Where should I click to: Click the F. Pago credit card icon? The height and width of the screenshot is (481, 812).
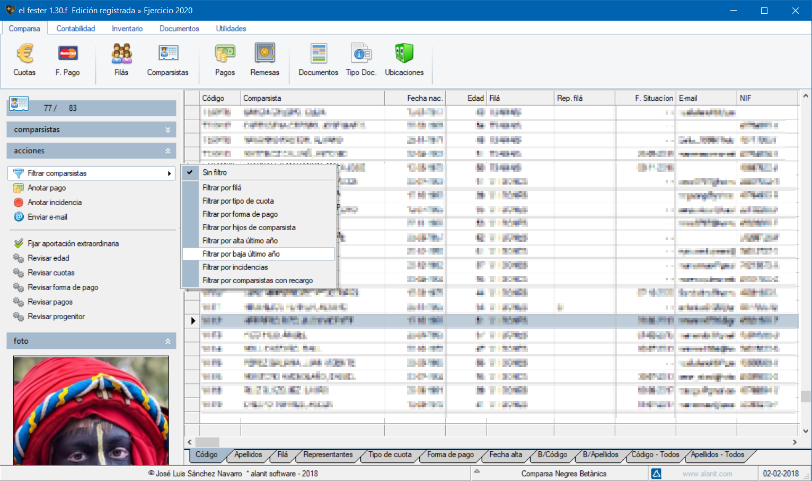click(68, 54)
